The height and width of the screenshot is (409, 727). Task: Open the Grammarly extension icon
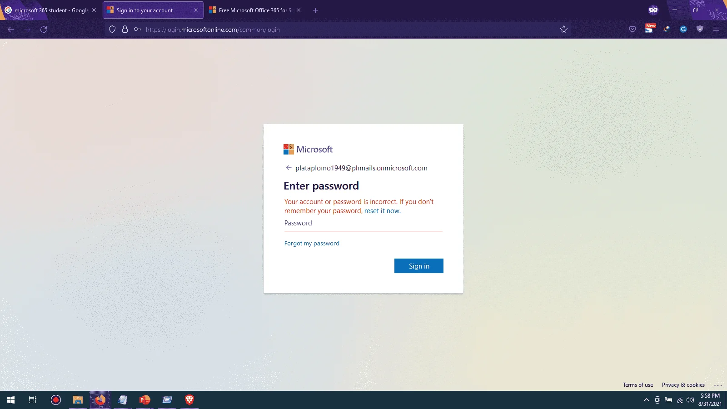[x=683, y=30]
